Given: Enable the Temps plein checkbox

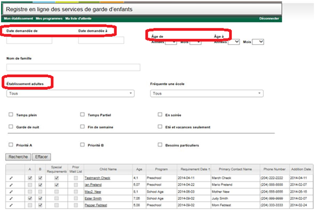Looking at the screenshot, I should (x=11, y=115).
